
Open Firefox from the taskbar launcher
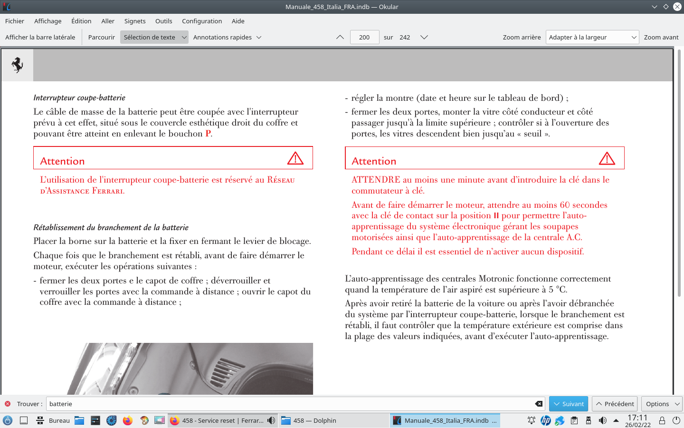pyautogui.click(x=127, y=420)
